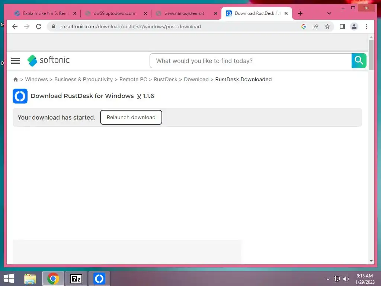Click the forward navigation arrow
This screenshot has width=381, height=286.
point(27,26)
